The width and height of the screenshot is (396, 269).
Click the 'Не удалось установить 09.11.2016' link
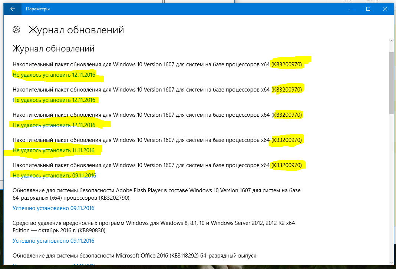point(54,175)
